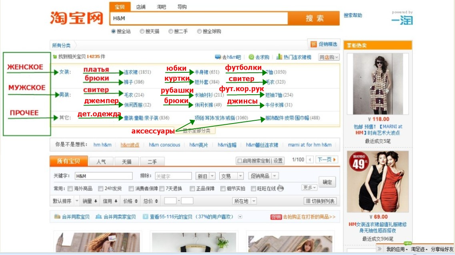
Task: Open the ¥118.00 MARNI dress thumbnail
Action: (x=377, y=84)
